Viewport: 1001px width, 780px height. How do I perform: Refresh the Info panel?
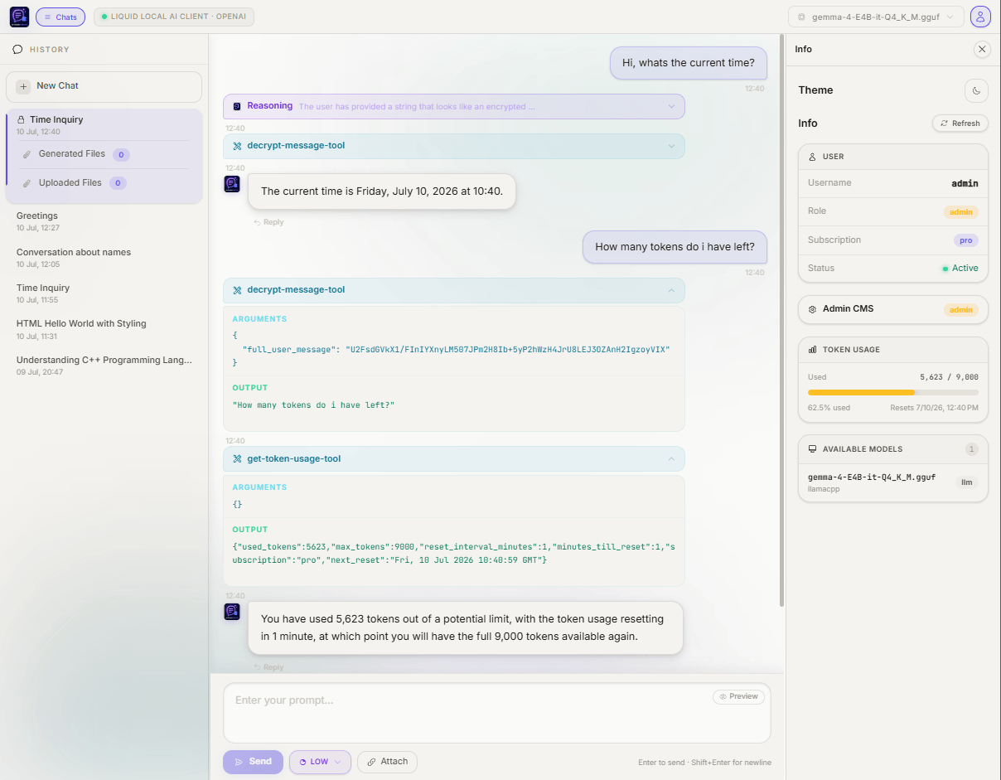(960, 124)
